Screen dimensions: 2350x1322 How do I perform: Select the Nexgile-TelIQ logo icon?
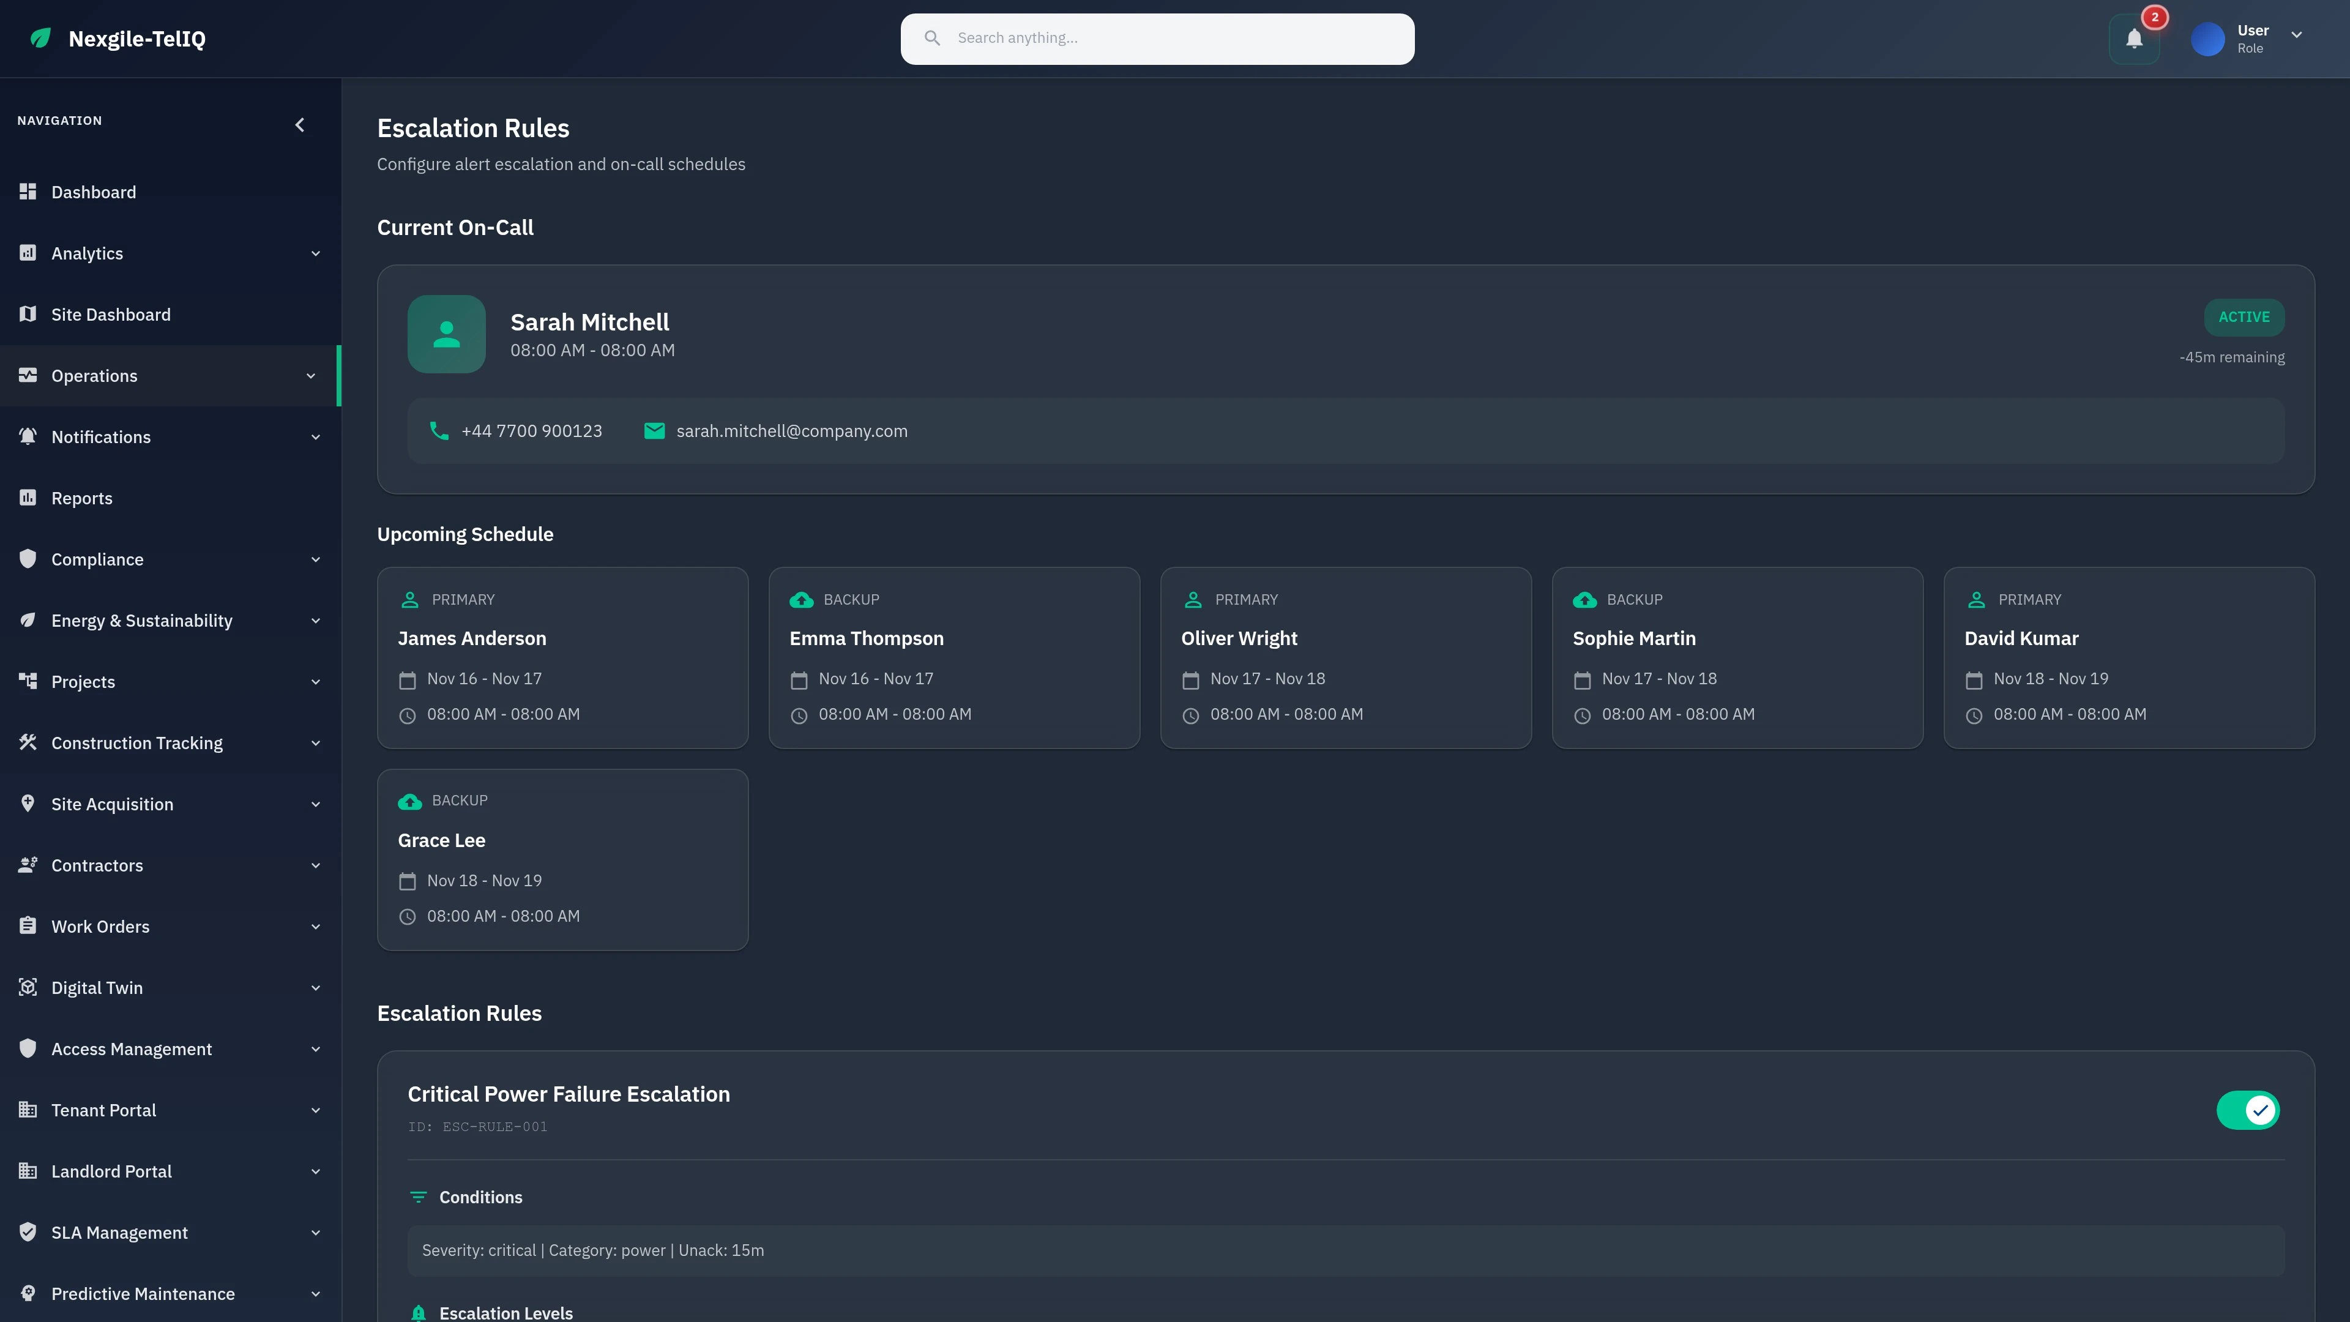(x=40, y=39)
